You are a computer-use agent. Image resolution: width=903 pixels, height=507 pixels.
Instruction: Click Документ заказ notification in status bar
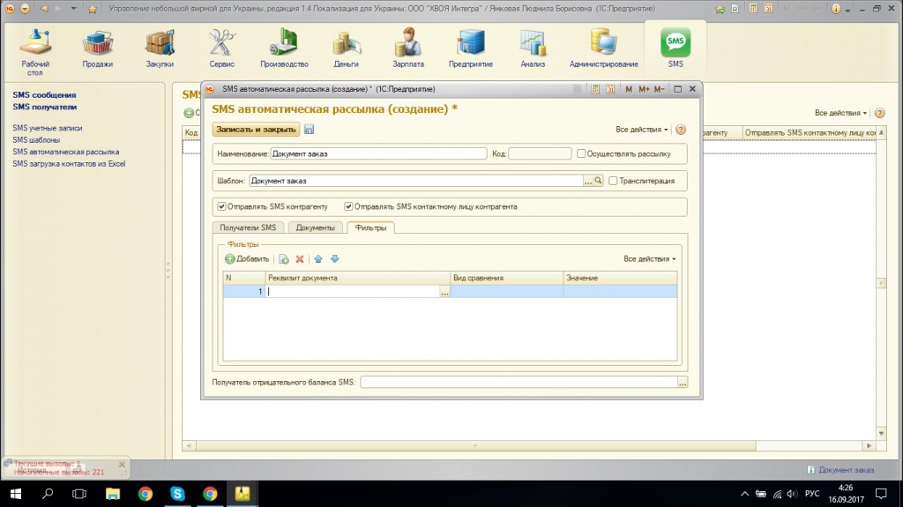[840, 470]
